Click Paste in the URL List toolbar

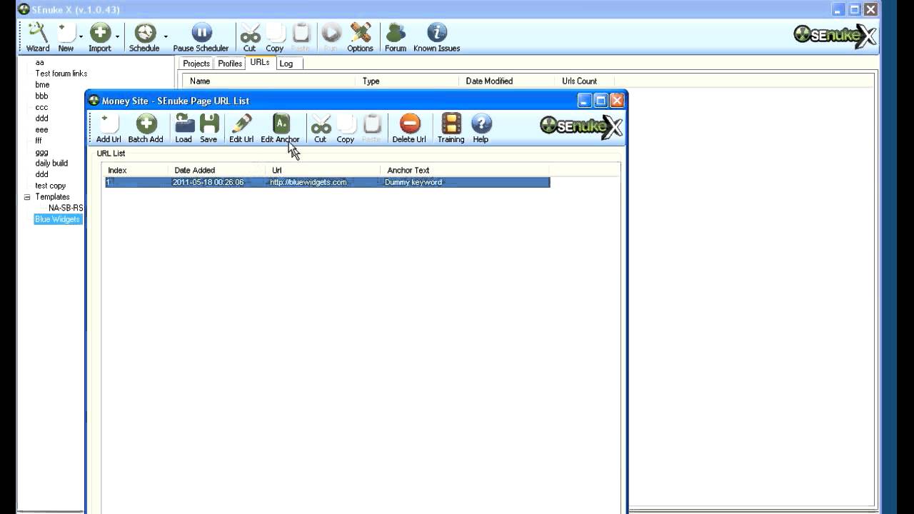pos(371,128)
